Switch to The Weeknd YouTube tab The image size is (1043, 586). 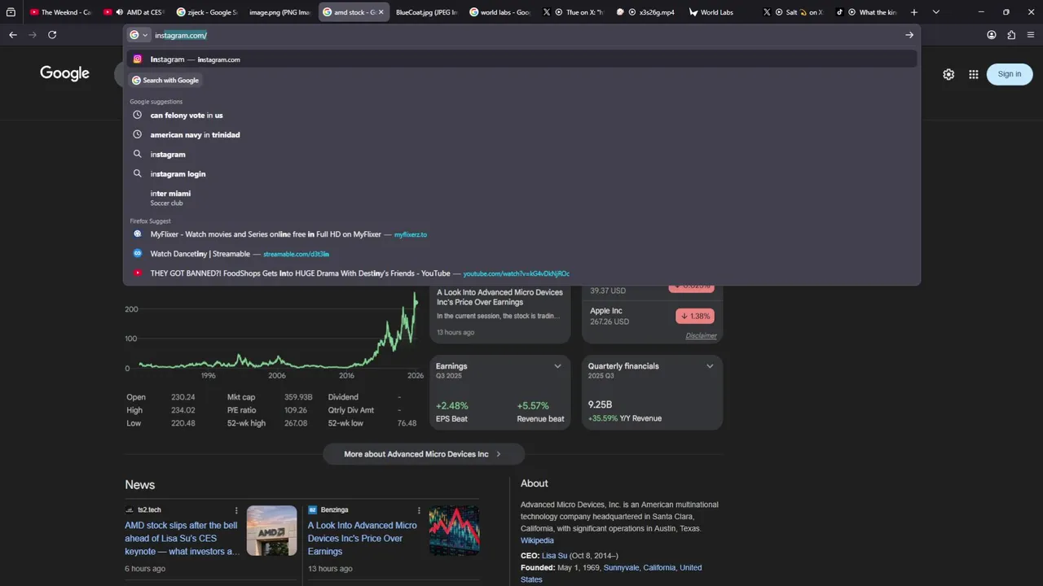tap(59, 12)
